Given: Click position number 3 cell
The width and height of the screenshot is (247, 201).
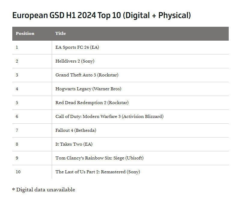Looking at the screenshot, I should pyautogui.click(x=17, y=75).
